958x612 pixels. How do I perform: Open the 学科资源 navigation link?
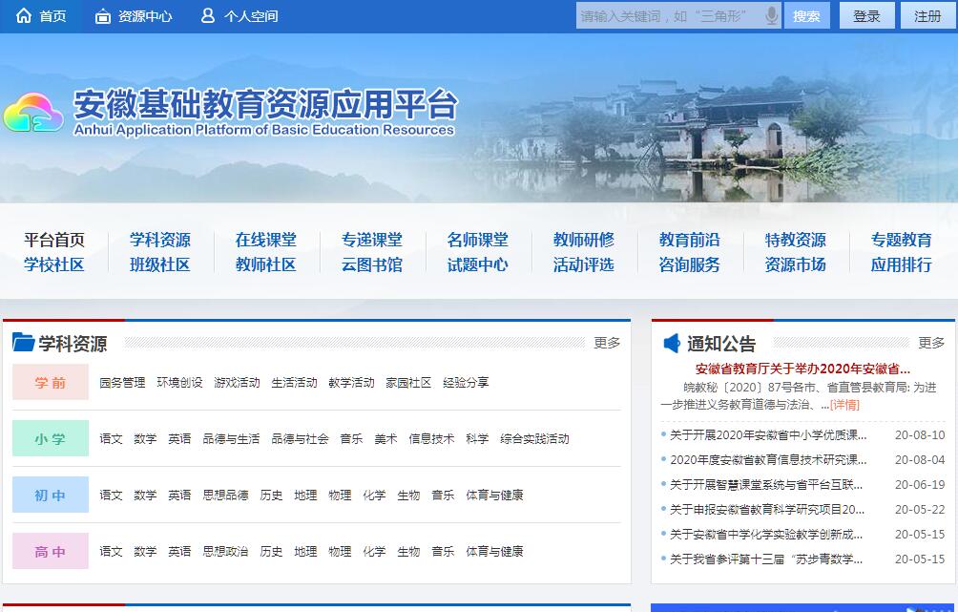[x=160, y=240]
